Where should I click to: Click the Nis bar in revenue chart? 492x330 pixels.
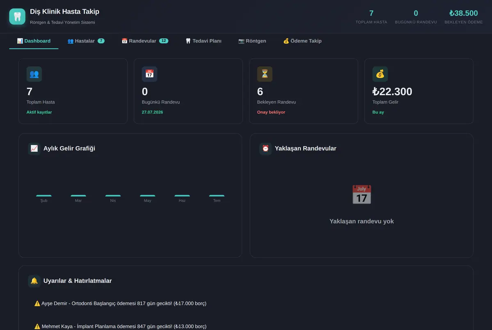113,196
